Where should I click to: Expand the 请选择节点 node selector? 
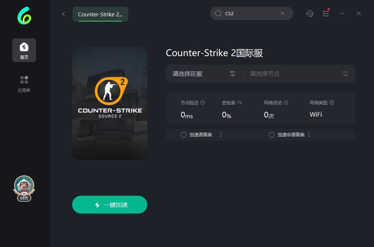click(x=299, y=74)
